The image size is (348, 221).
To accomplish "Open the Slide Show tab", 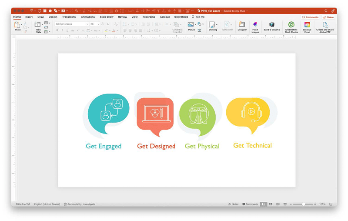I will click(107, 17).
